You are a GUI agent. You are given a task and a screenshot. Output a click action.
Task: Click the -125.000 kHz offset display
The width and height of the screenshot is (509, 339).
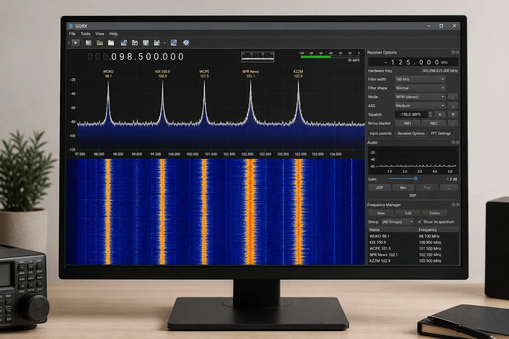(413, 62)
